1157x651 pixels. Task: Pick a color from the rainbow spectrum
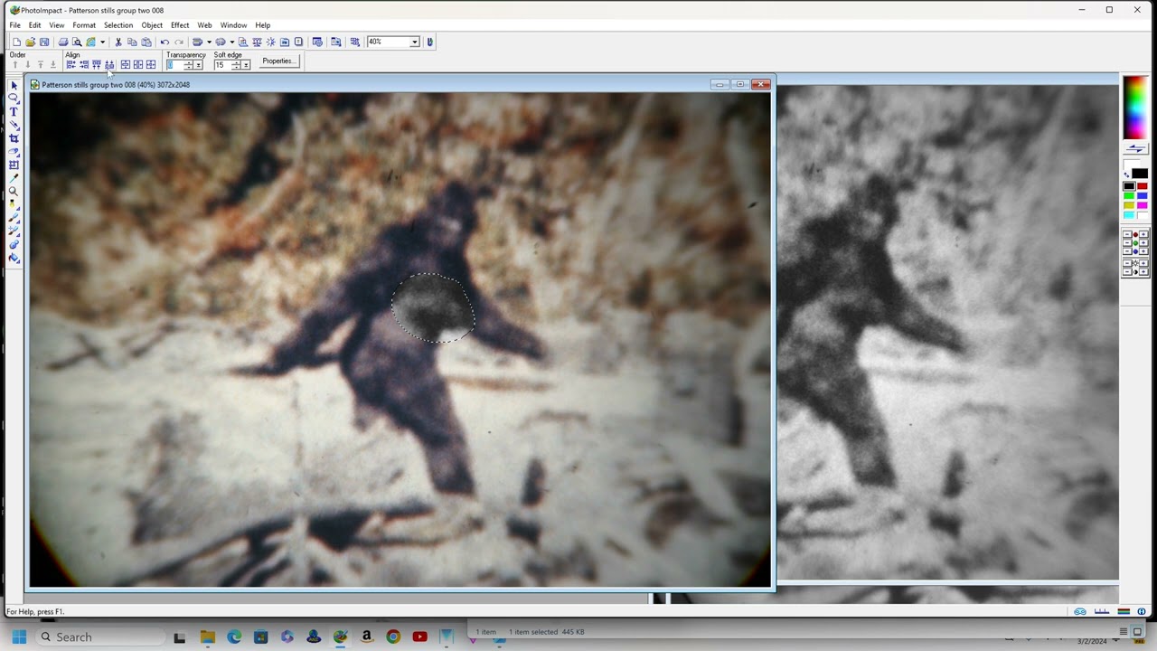pyautogui.click(x=1136, y=108)
